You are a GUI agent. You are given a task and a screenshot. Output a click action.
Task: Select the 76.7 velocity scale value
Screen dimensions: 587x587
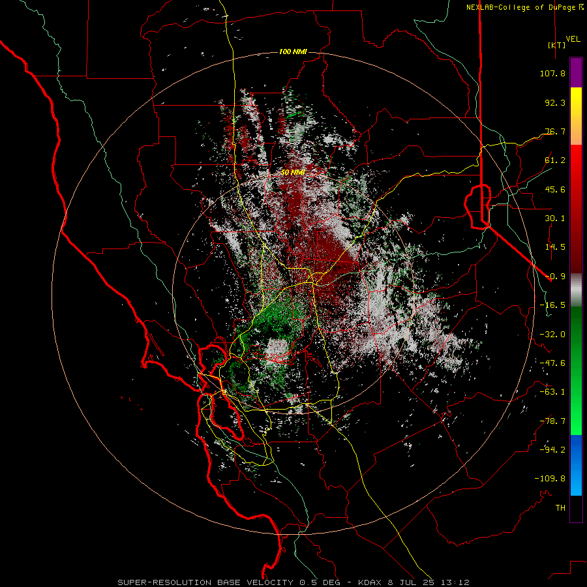[x=555, y=131]
